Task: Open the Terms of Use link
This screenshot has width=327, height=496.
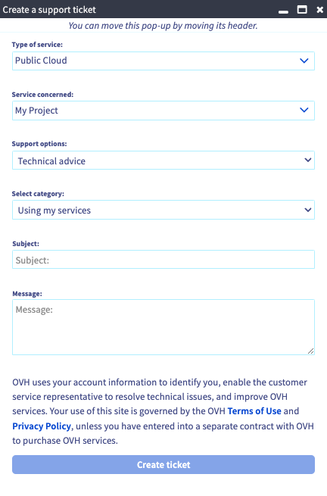Action: pyautogui.click(x=254, y=411)
